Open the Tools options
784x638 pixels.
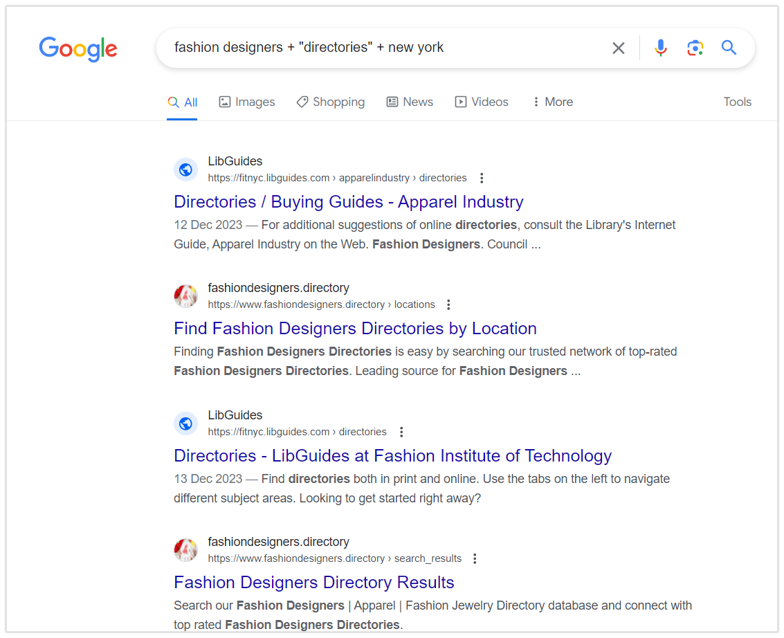click(737, 102)
